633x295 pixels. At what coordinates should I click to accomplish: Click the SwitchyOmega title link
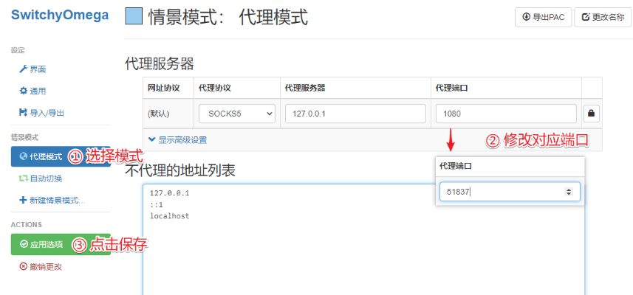pyautogui.click(x=59, y=15)
